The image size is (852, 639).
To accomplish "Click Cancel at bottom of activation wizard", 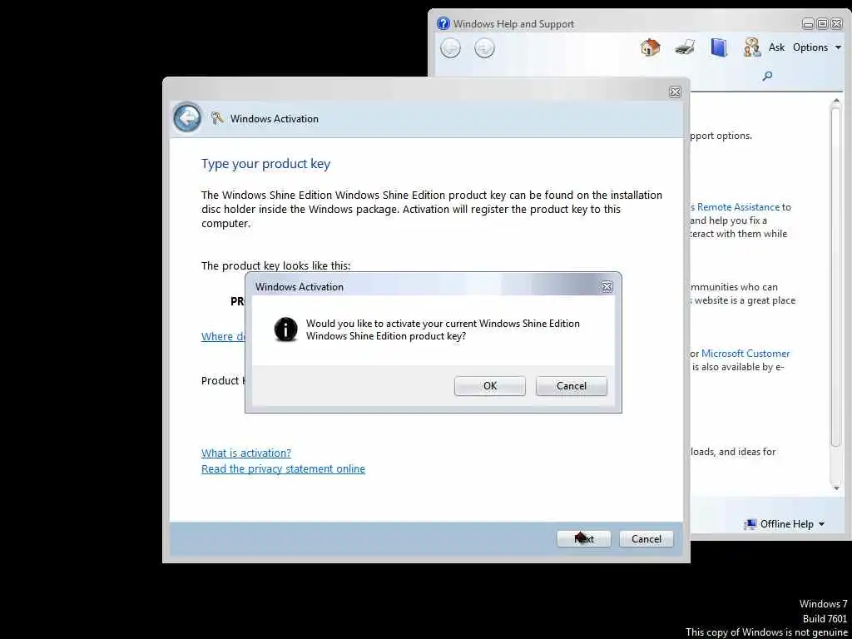I will [x=646, y=538].
